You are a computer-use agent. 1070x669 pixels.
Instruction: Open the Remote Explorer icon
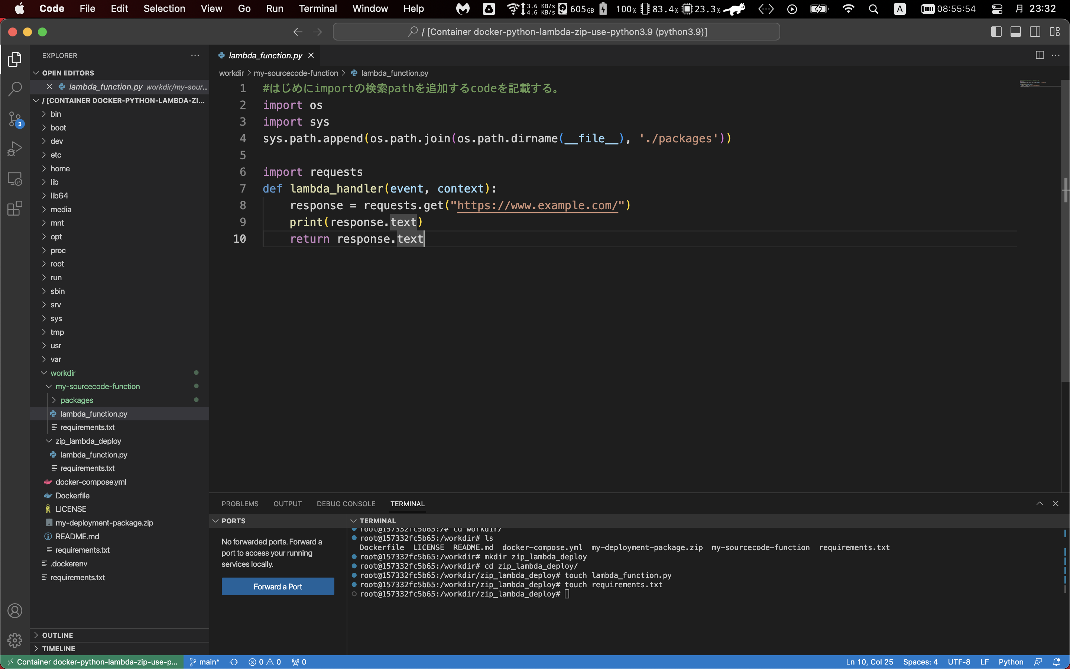(14, 179)
